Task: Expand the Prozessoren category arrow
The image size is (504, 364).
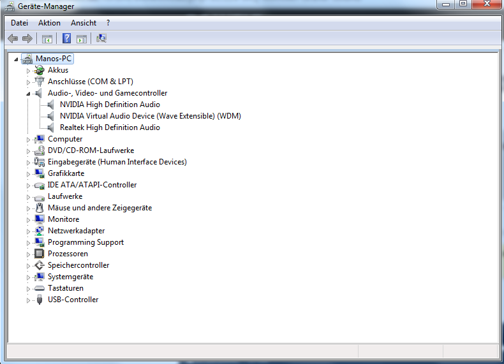Action: pyautogui.click(x=28, y=254)
